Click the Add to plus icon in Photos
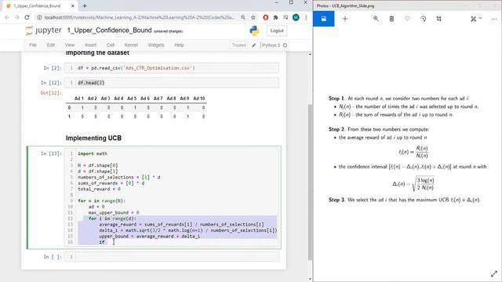Image resolution: width=502 pixels, height=282 pixels. (345, 19)
